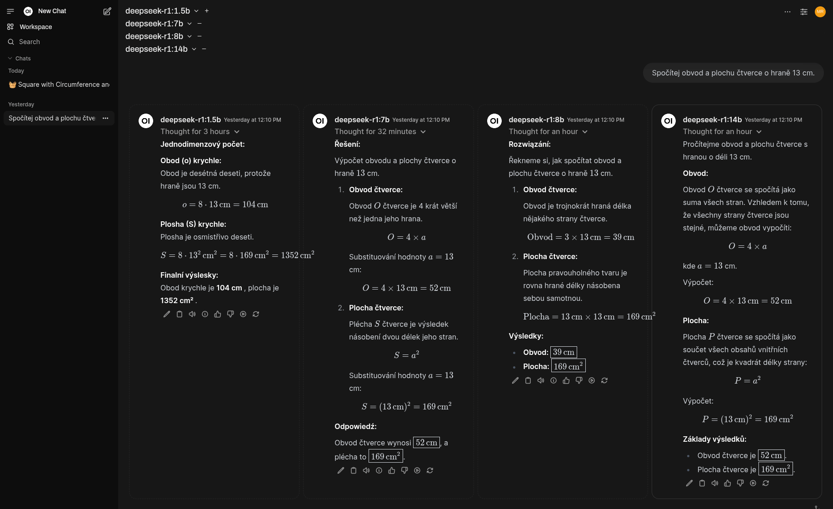The height and width of the screenshot is (509, 833).
Task: Copy the deepseek-r1:1.5b response
Action: click(x=180, y=314)
